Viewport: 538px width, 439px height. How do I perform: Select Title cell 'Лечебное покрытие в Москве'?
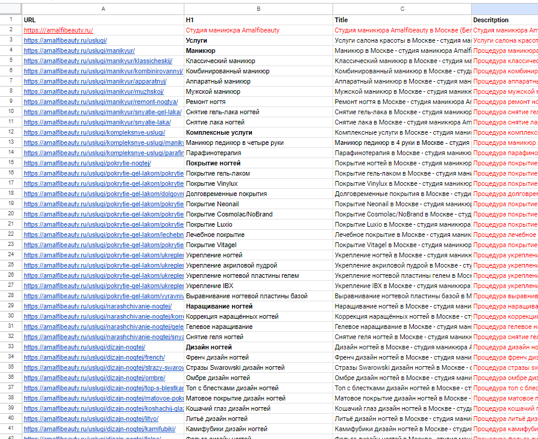tap(402, 235)
